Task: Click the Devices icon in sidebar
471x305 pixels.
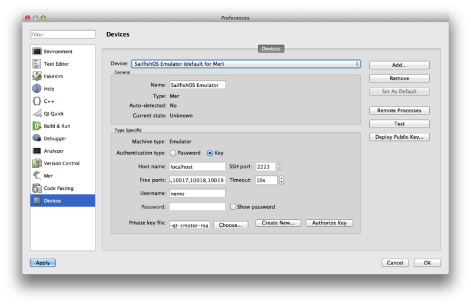Action: pyautogui.click(x=37, y=200)
